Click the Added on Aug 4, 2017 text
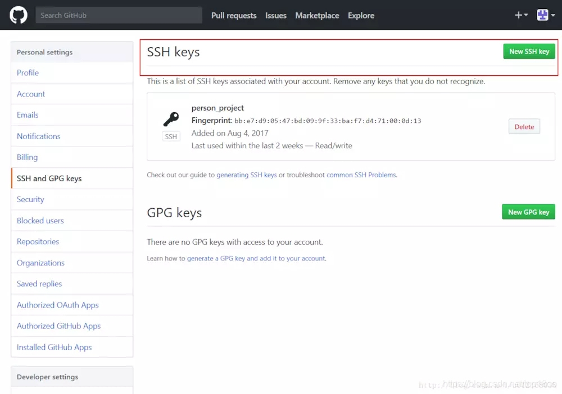 [x=230, y=133]
